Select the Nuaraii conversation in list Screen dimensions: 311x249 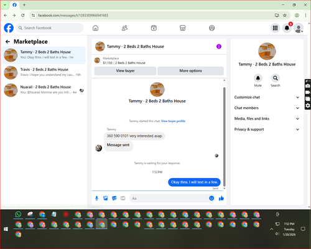coord(44,90)
